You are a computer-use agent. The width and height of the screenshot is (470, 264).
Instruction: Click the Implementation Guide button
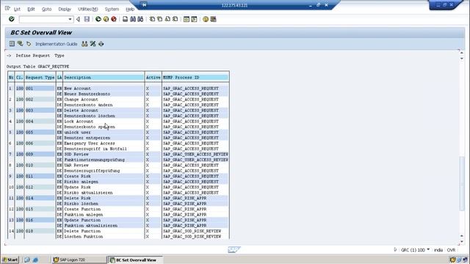pyautogui.click(x=56, y=44)
